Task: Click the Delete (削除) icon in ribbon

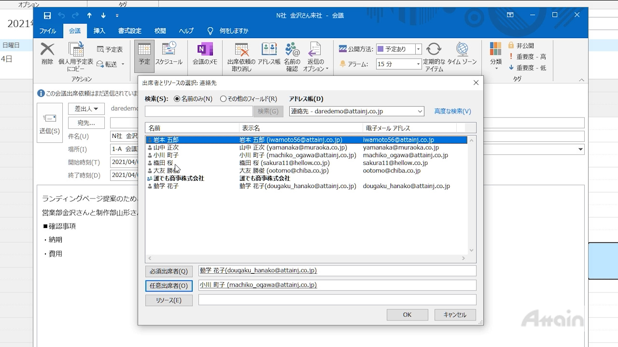Action: pos(47,53)
